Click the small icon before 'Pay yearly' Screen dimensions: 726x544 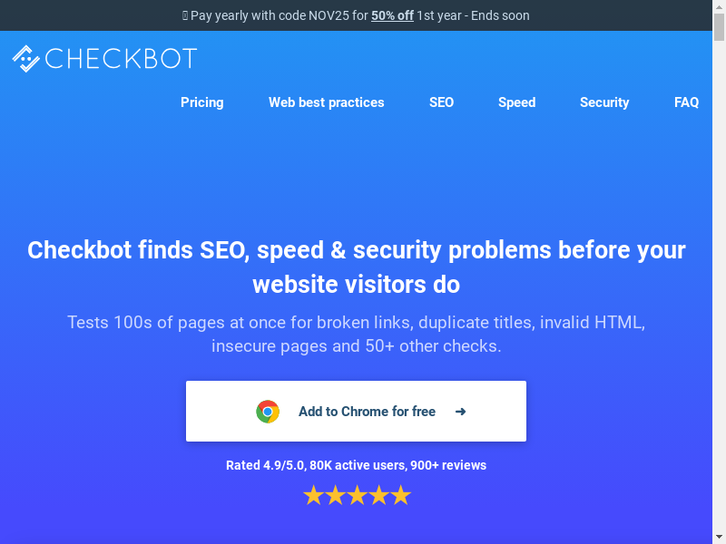185,15
